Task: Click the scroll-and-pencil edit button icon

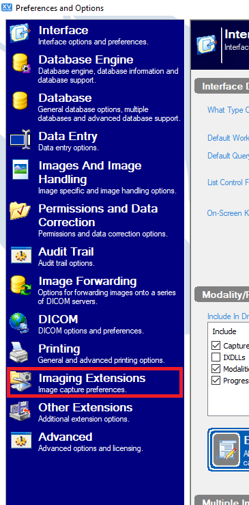Action: pyautogui.click(x=226, y=450)
